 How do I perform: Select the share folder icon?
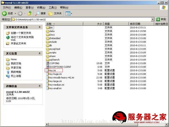48,56
